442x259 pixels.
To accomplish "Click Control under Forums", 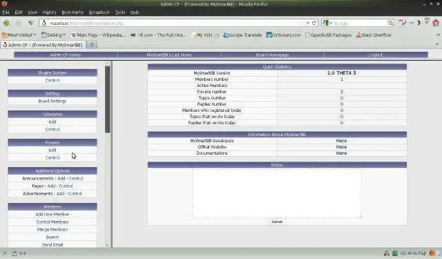I will click(x=52, y=157).
